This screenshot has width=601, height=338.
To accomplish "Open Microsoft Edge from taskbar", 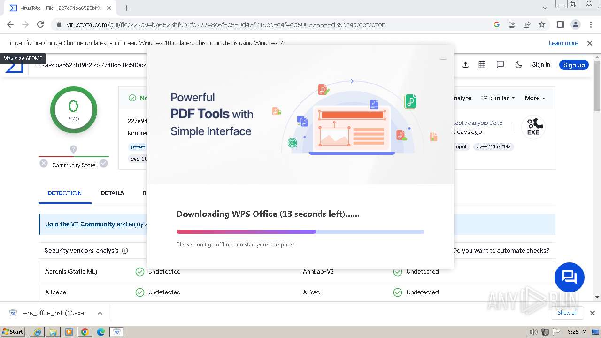I will coord(101,332).
